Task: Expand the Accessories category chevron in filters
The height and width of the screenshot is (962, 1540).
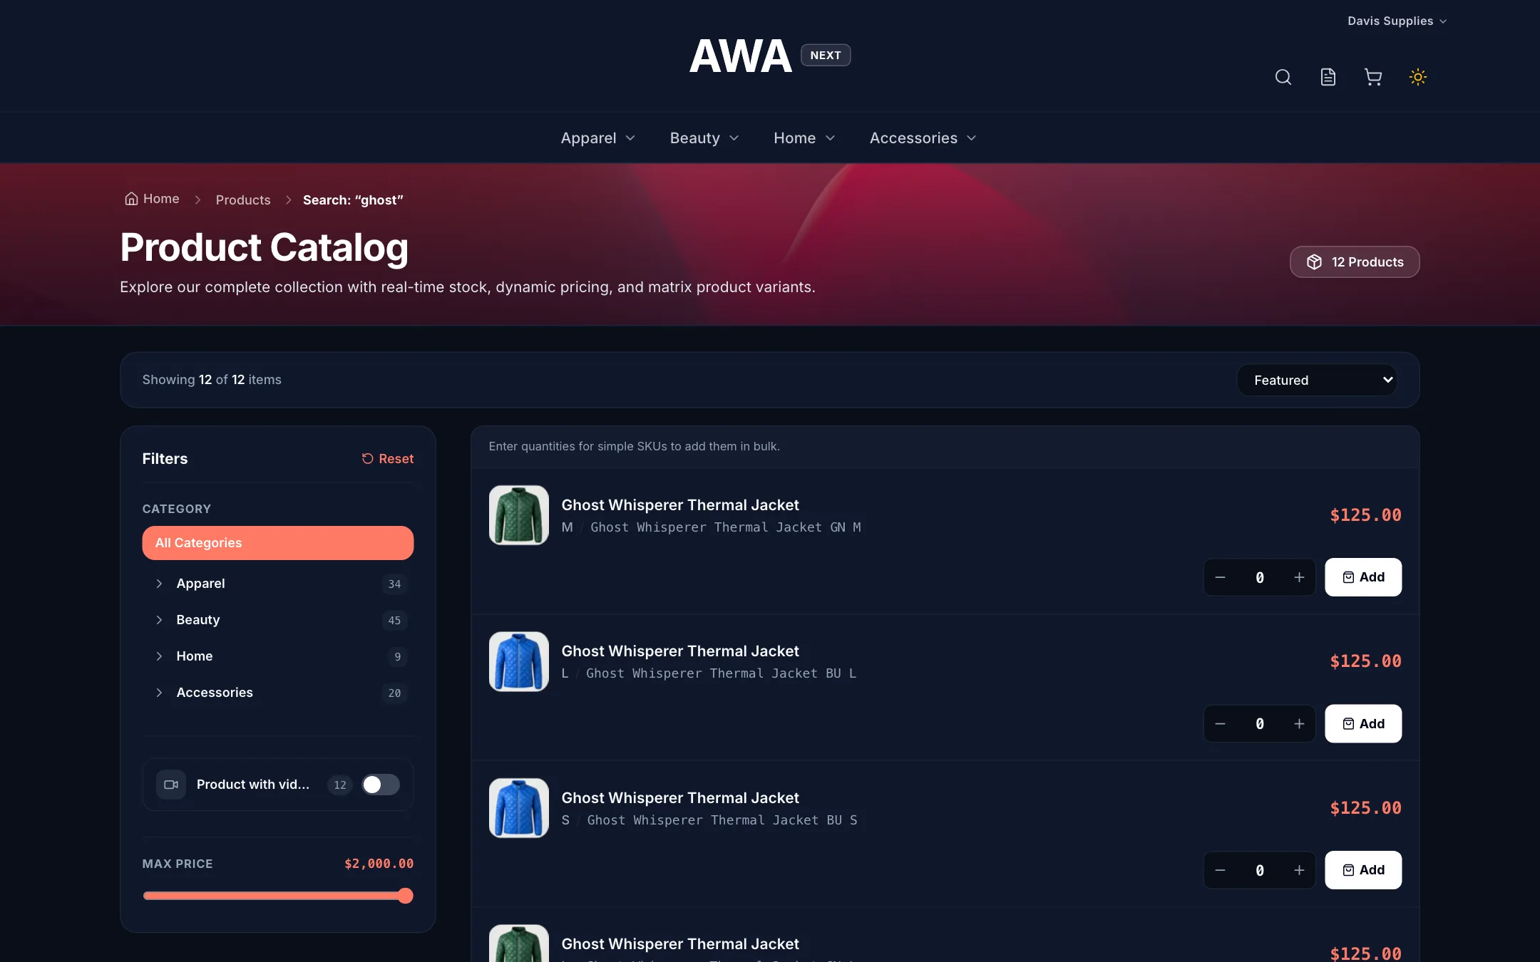Action: pos(159,693)
